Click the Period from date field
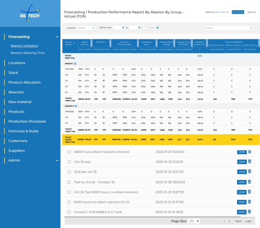 click(119, 28)
